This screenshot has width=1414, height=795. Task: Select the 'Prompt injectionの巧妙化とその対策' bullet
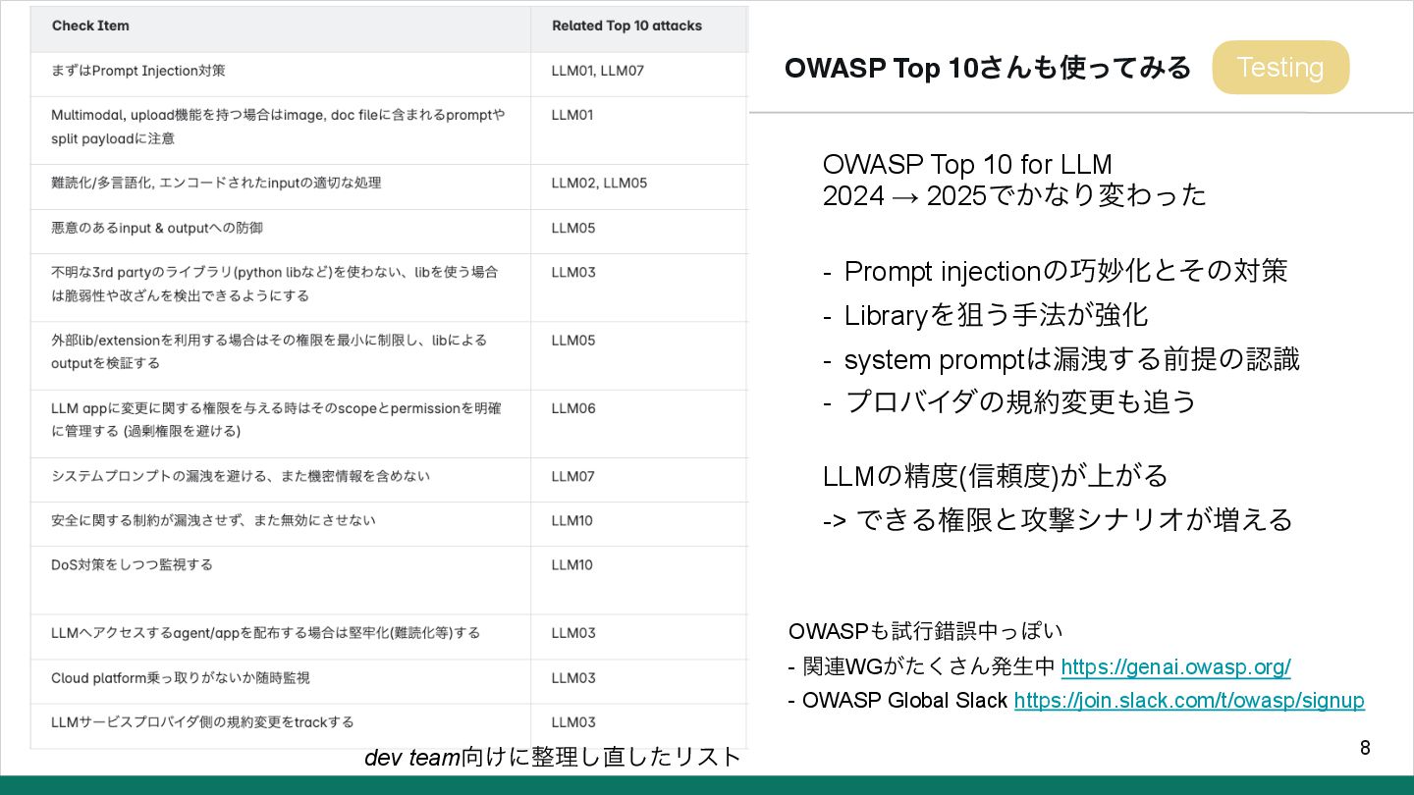click(1065, 271)
